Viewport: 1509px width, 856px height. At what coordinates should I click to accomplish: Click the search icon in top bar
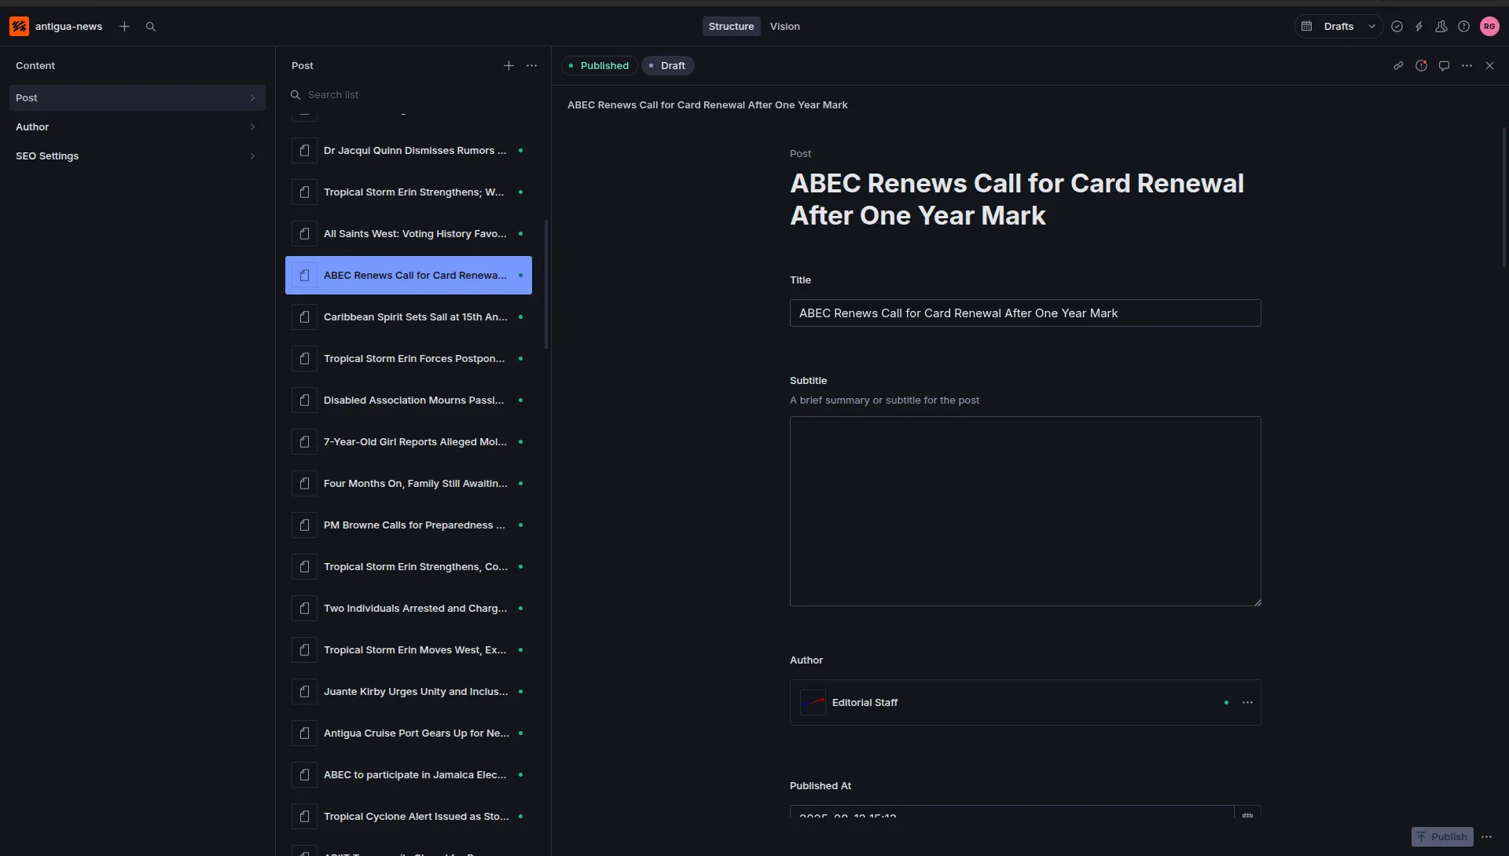(x=151, y=27)
